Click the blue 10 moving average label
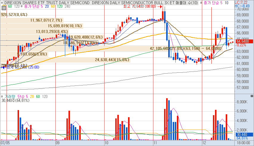The width and height of the screenshot is (254, 146). [226, 3]
